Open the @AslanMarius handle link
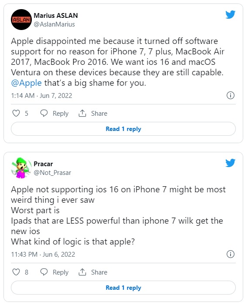248x305 pixels. pyautogui.click(x=54, y=24)
